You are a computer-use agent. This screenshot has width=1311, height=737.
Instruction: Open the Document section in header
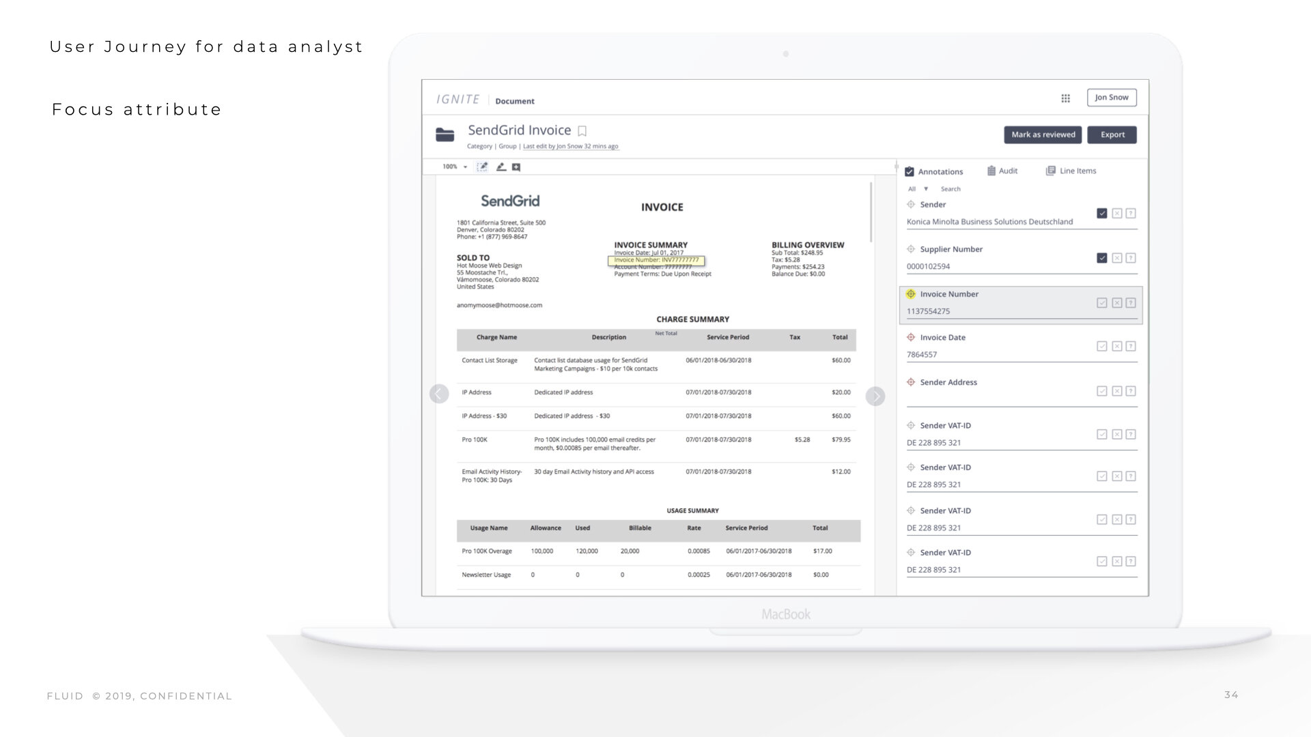tap(515, 101)
